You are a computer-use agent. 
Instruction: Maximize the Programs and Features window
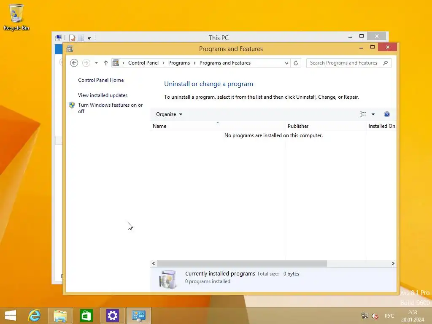(x=372, y=47)
